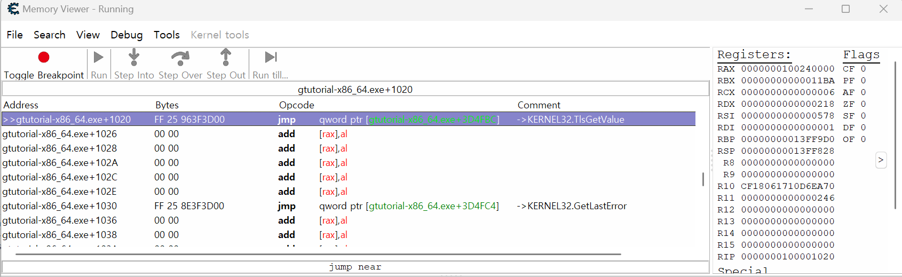Screen dimensions: 902x277
Task: Click the Opcode column header
Action: click(x=297, y=105)
